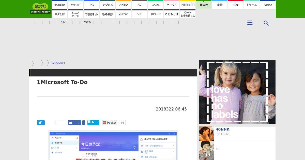Click the 'love has no labels' ad banner
The width and height of the screenshot is (305, 160).
tap(237, 92)
